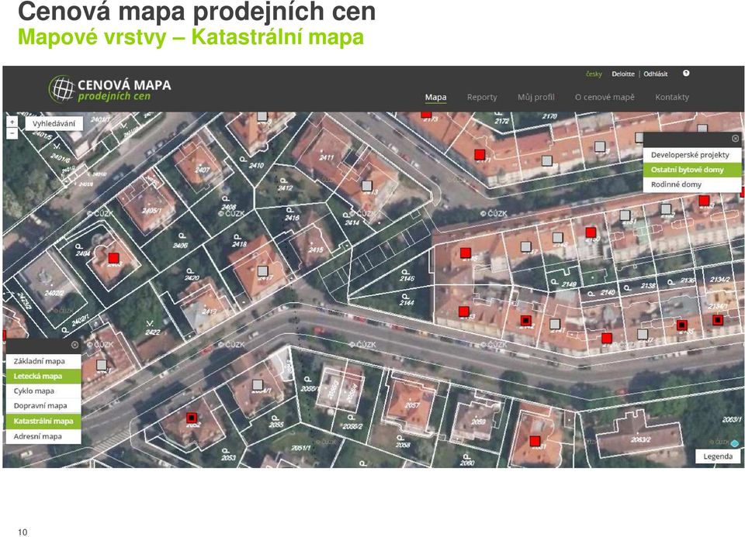The height and width of the screenshot is (537, 745).
Task: Click the zoom in plus button
Action: click(x=12, y=122)
